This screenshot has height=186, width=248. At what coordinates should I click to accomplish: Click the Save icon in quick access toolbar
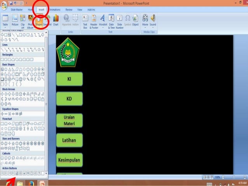[11, 3]
